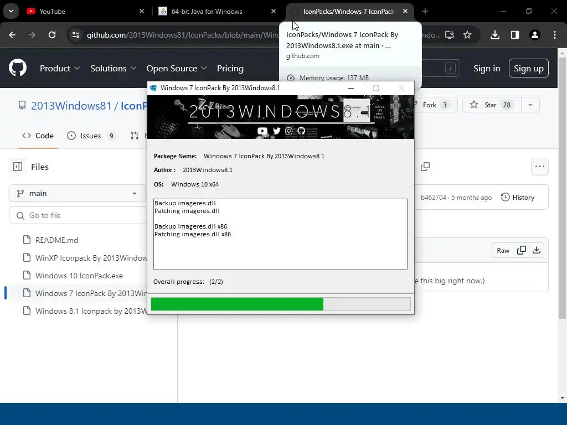This screenshot has height=425, width=567.
Task: Expand Product menu on GitHub
Action: click(x=60, y=68)
